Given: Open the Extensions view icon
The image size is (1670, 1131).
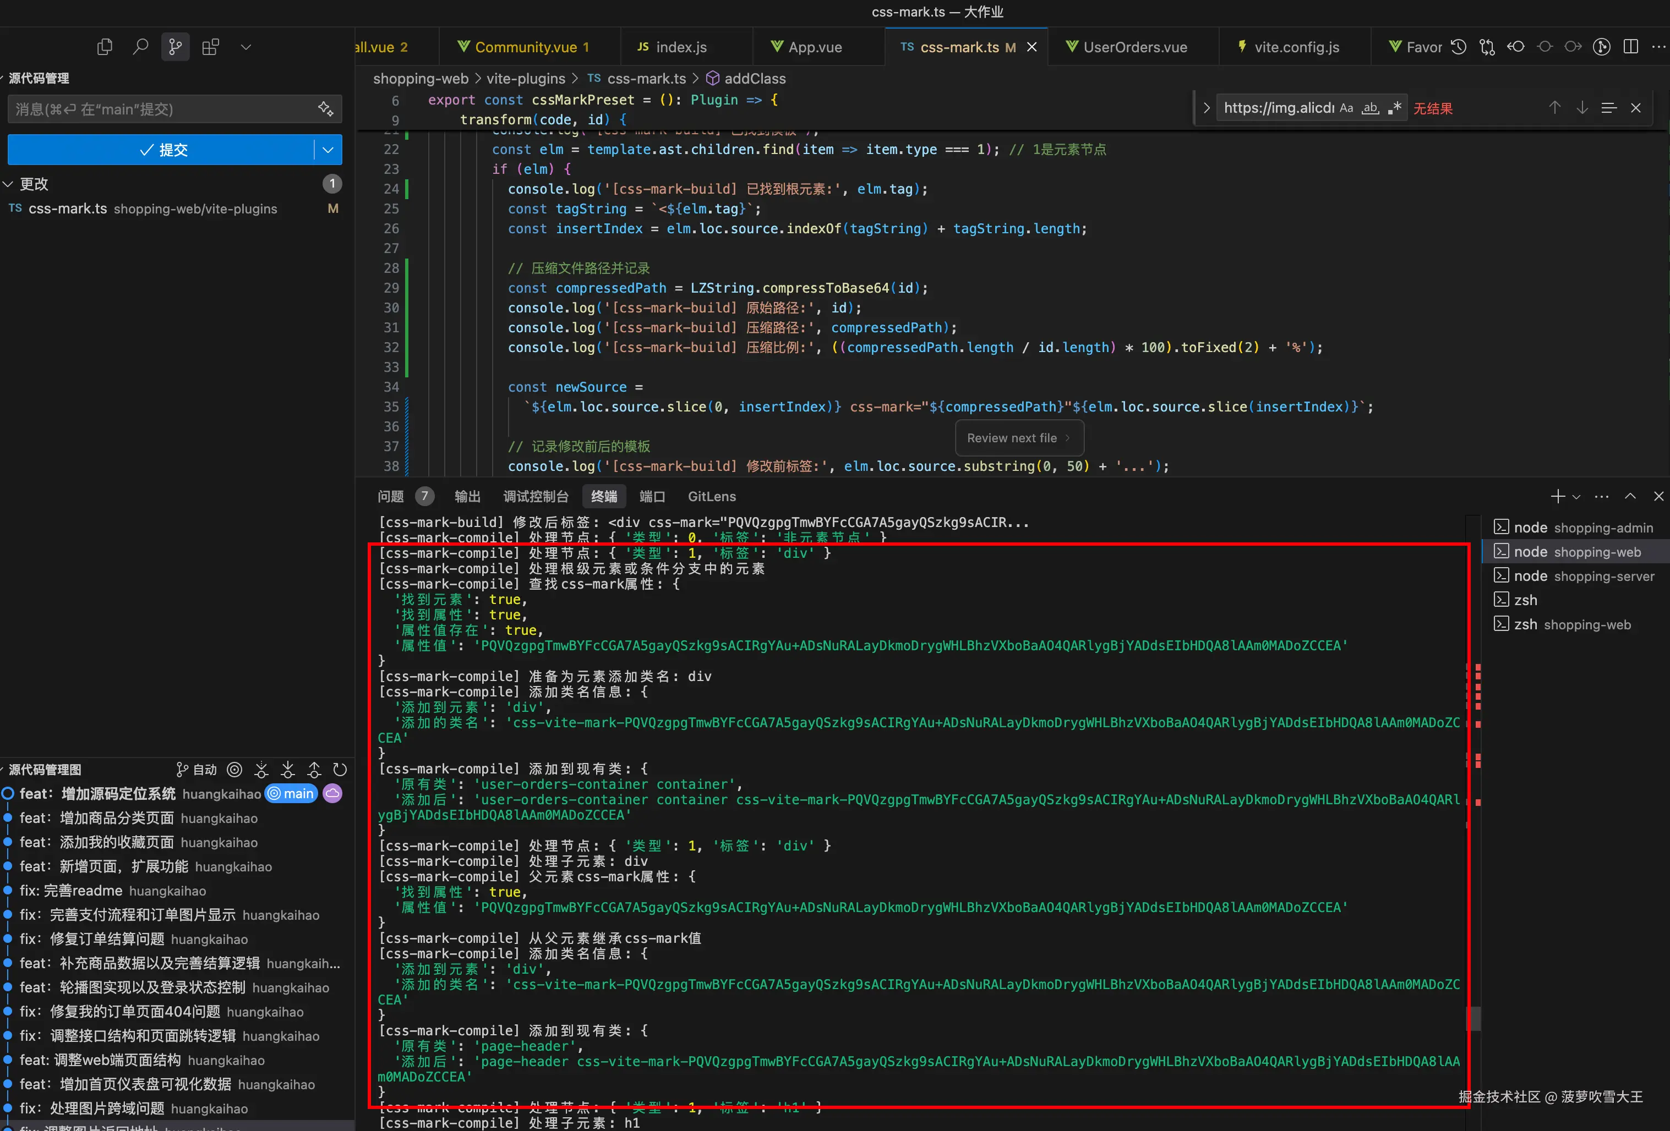Looking at the screenshot, I should (x=211, y=47).
